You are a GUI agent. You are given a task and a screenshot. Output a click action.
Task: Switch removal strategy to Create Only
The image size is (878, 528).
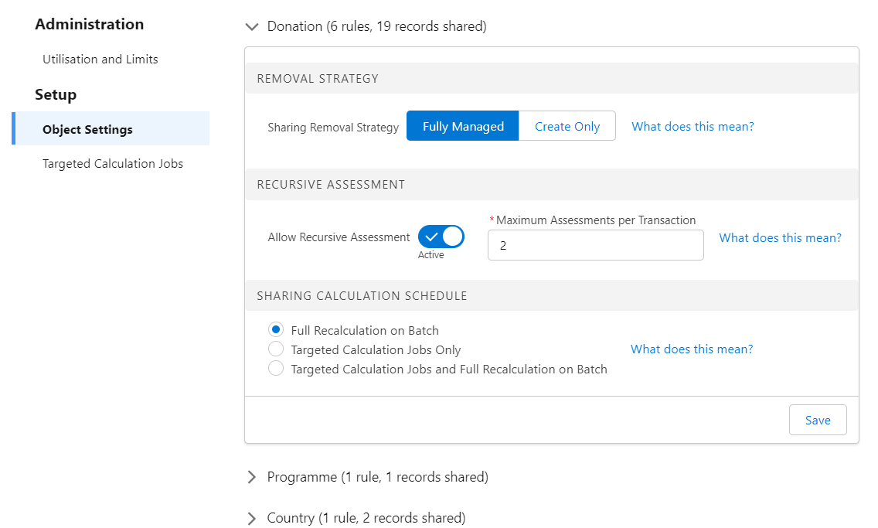pos(567,125)
